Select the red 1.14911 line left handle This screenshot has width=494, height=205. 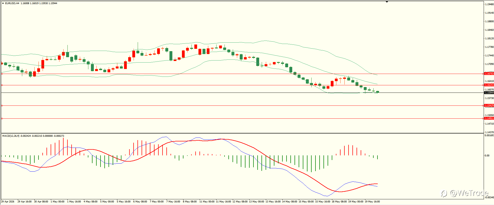2,118
